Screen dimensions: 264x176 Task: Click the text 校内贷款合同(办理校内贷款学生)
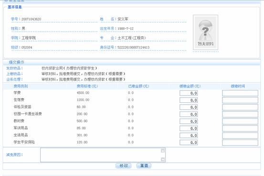pos(69,68)
